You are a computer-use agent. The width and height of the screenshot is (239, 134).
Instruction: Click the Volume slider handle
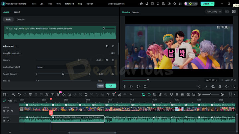[79, 60]
